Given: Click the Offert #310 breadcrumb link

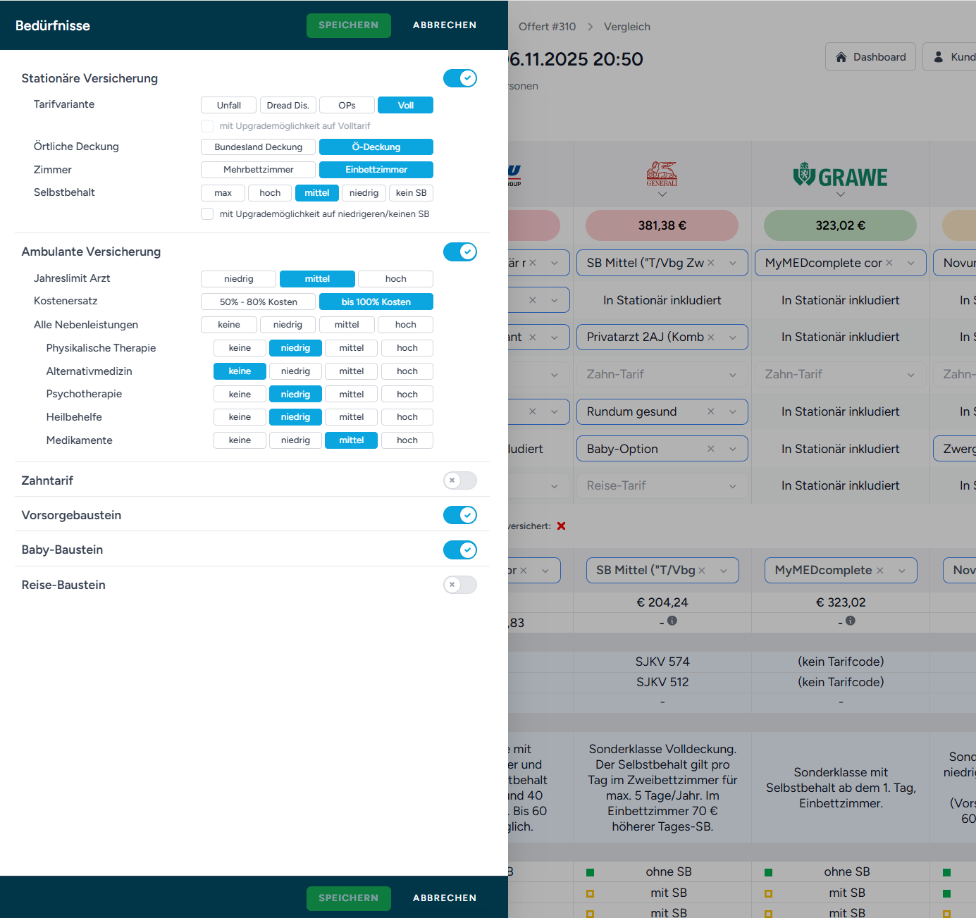Looking at the screenshot, I should [547, 27].
